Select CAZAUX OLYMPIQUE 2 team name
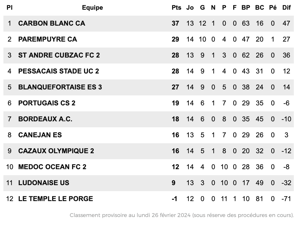The width and height of the screenshot is (295, 225). (x=56, y=151)
